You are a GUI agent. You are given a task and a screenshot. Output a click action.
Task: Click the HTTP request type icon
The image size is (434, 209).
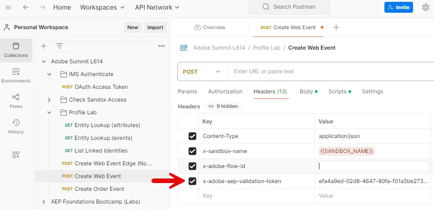point(184,48)
